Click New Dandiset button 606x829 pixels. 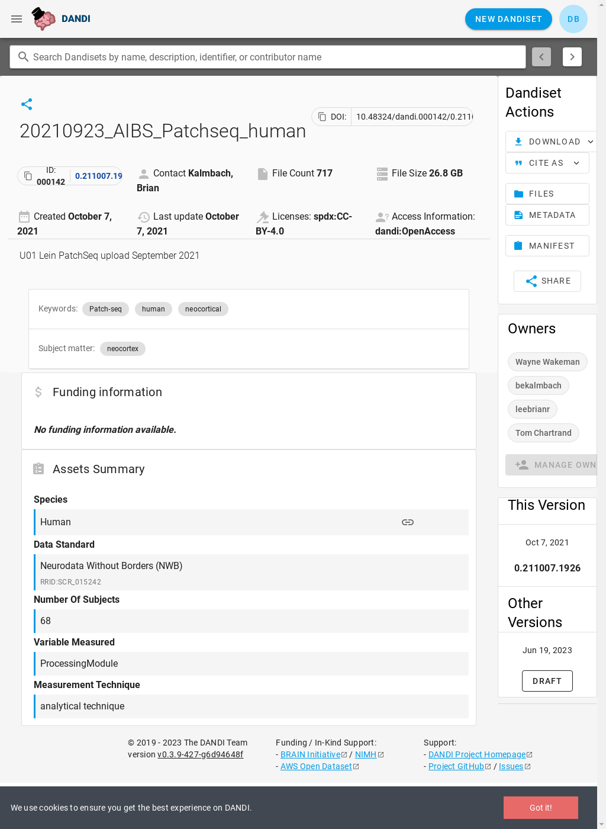point(508,19)
